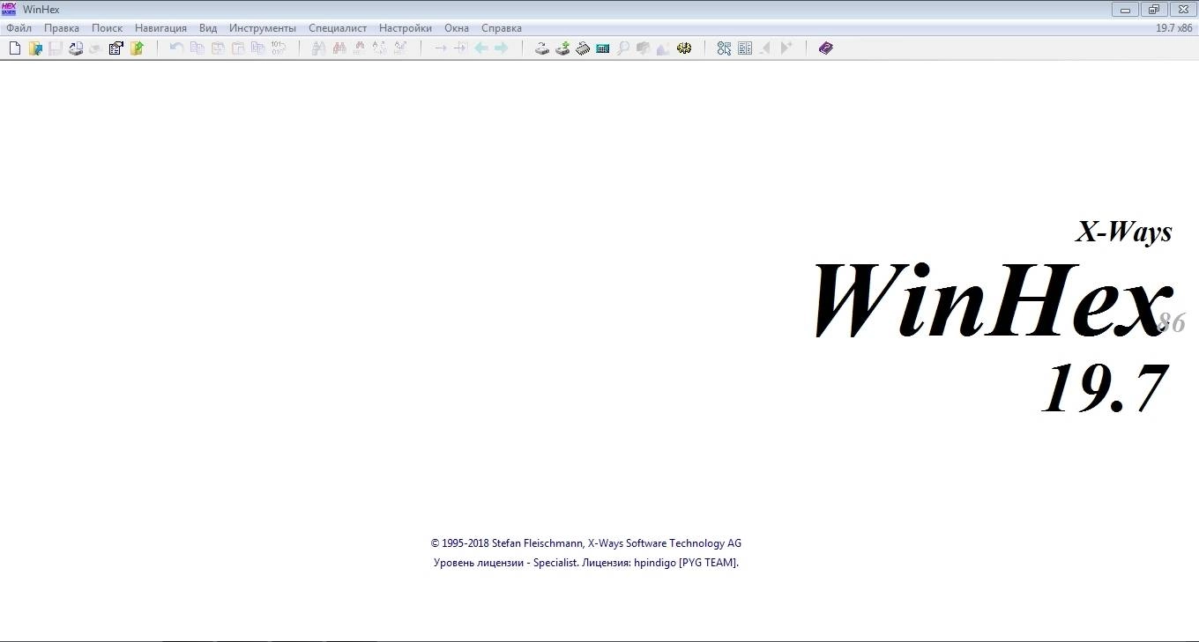Image resolution: width=1199 pixels, height=642 pixels.
Task: Open the Навигация menu
Action: pyautogui.click(x=160, y=28)
